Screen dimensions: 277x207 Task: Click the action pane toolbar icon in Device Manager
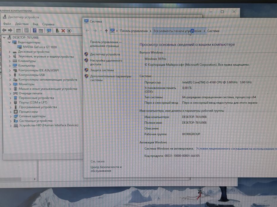[41, 31]
